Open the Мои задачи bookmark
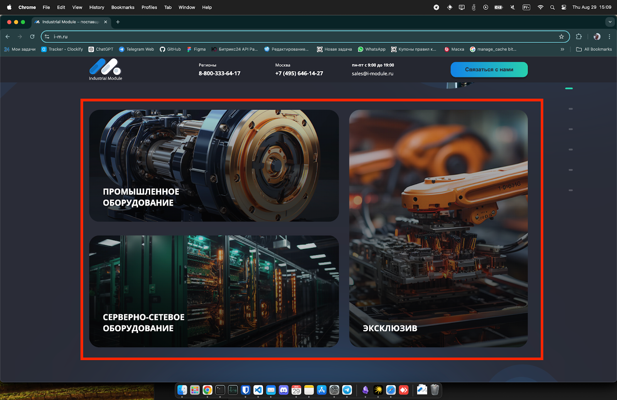This screenshot has height=400, width=617. pos(20,49)
